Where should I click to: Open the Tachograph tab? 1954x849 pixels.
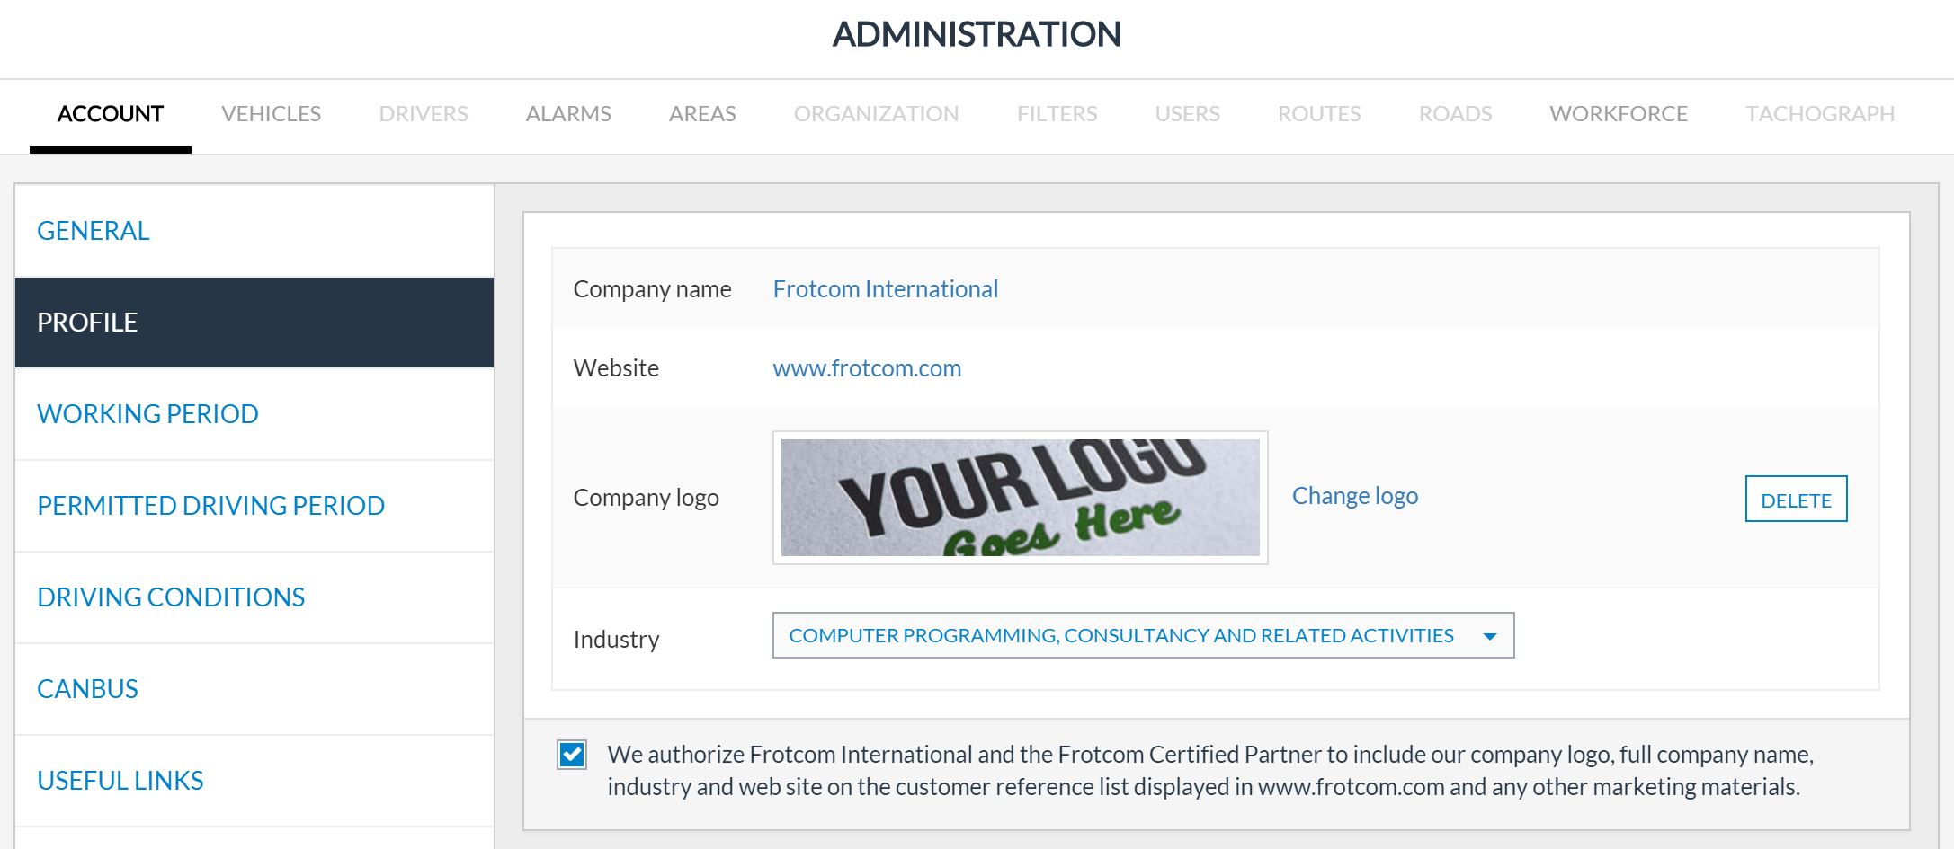pos(1819,114)
